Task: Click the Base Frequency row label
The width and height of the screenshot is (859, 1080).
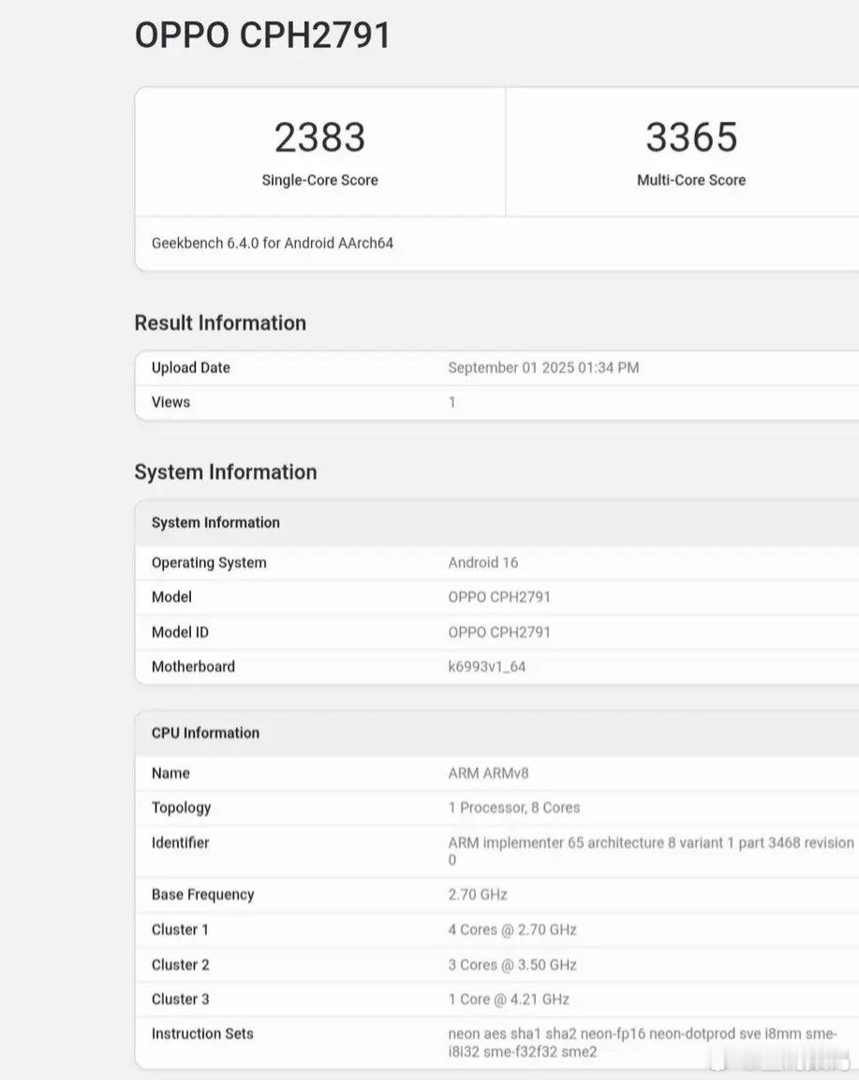Action: [x=202, y=894]
